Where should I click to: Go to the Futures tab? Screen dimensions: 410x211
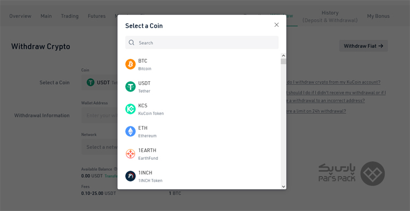(x=97, y=16)
